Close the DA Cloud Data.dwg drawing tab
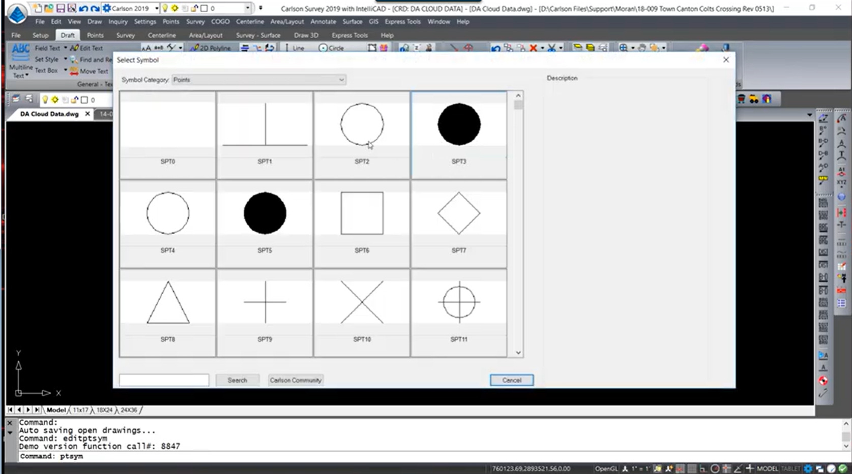The height and width of the screenshot is (474, 852). pyautogui.click(x=87, y=114)
